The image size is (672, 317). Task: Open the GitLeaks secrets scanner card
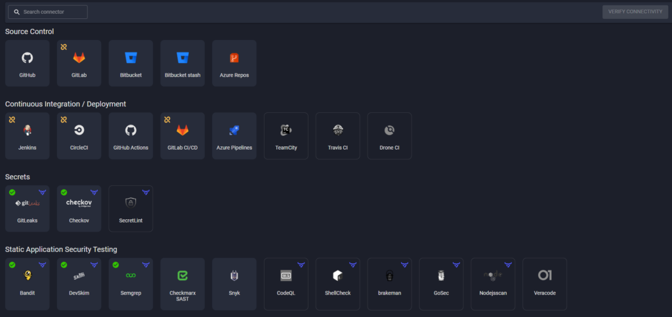pyautogui.click(x=28, y=209)
